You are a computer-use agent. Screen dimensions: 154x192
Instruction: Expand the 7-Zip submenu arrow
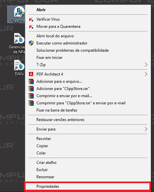[146, 65]
